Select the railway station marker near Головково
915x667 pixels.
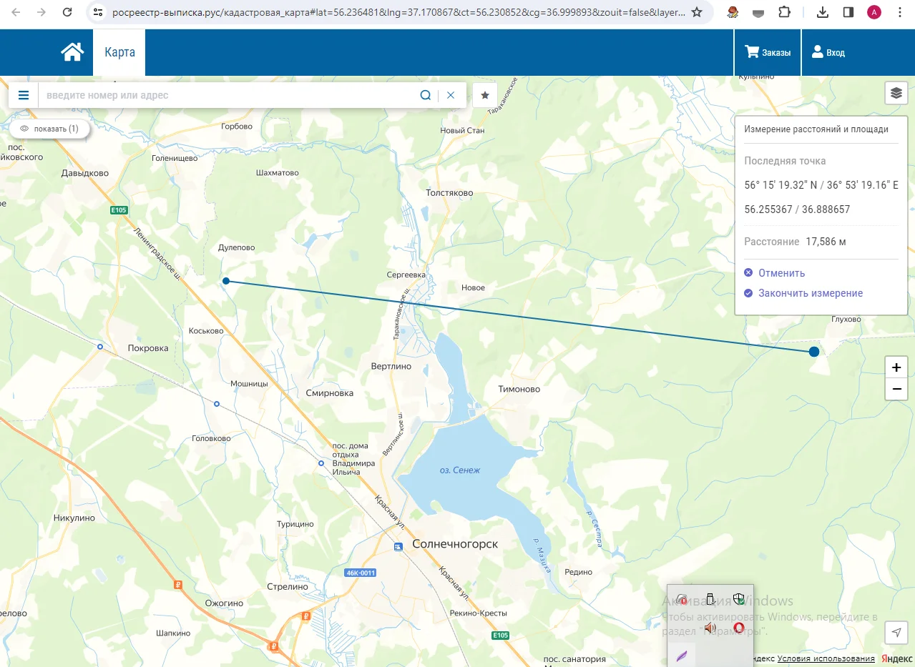pos(217,404)
